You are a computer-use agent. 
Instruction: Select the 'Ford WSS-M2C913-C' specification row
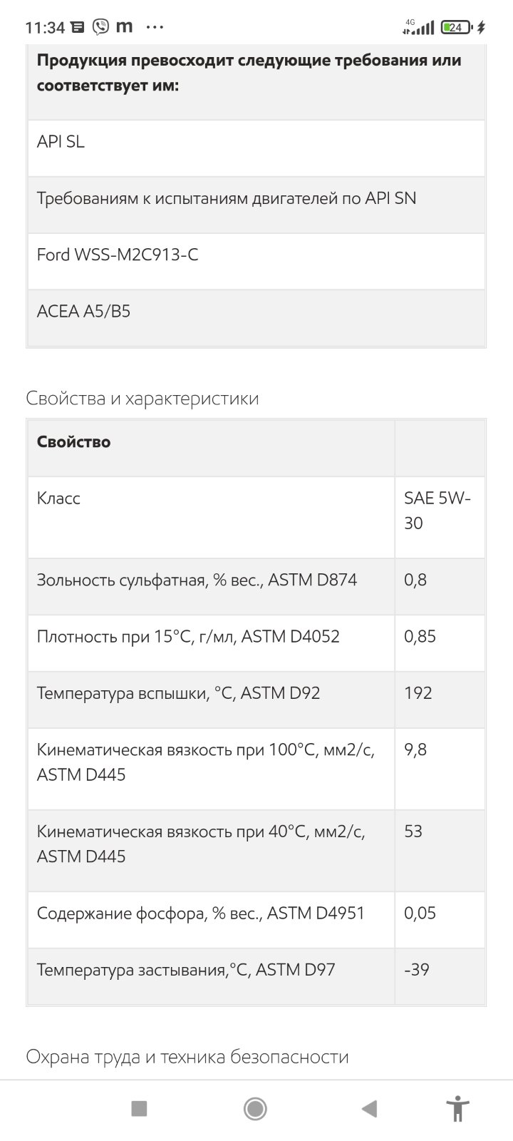[256, 261]
